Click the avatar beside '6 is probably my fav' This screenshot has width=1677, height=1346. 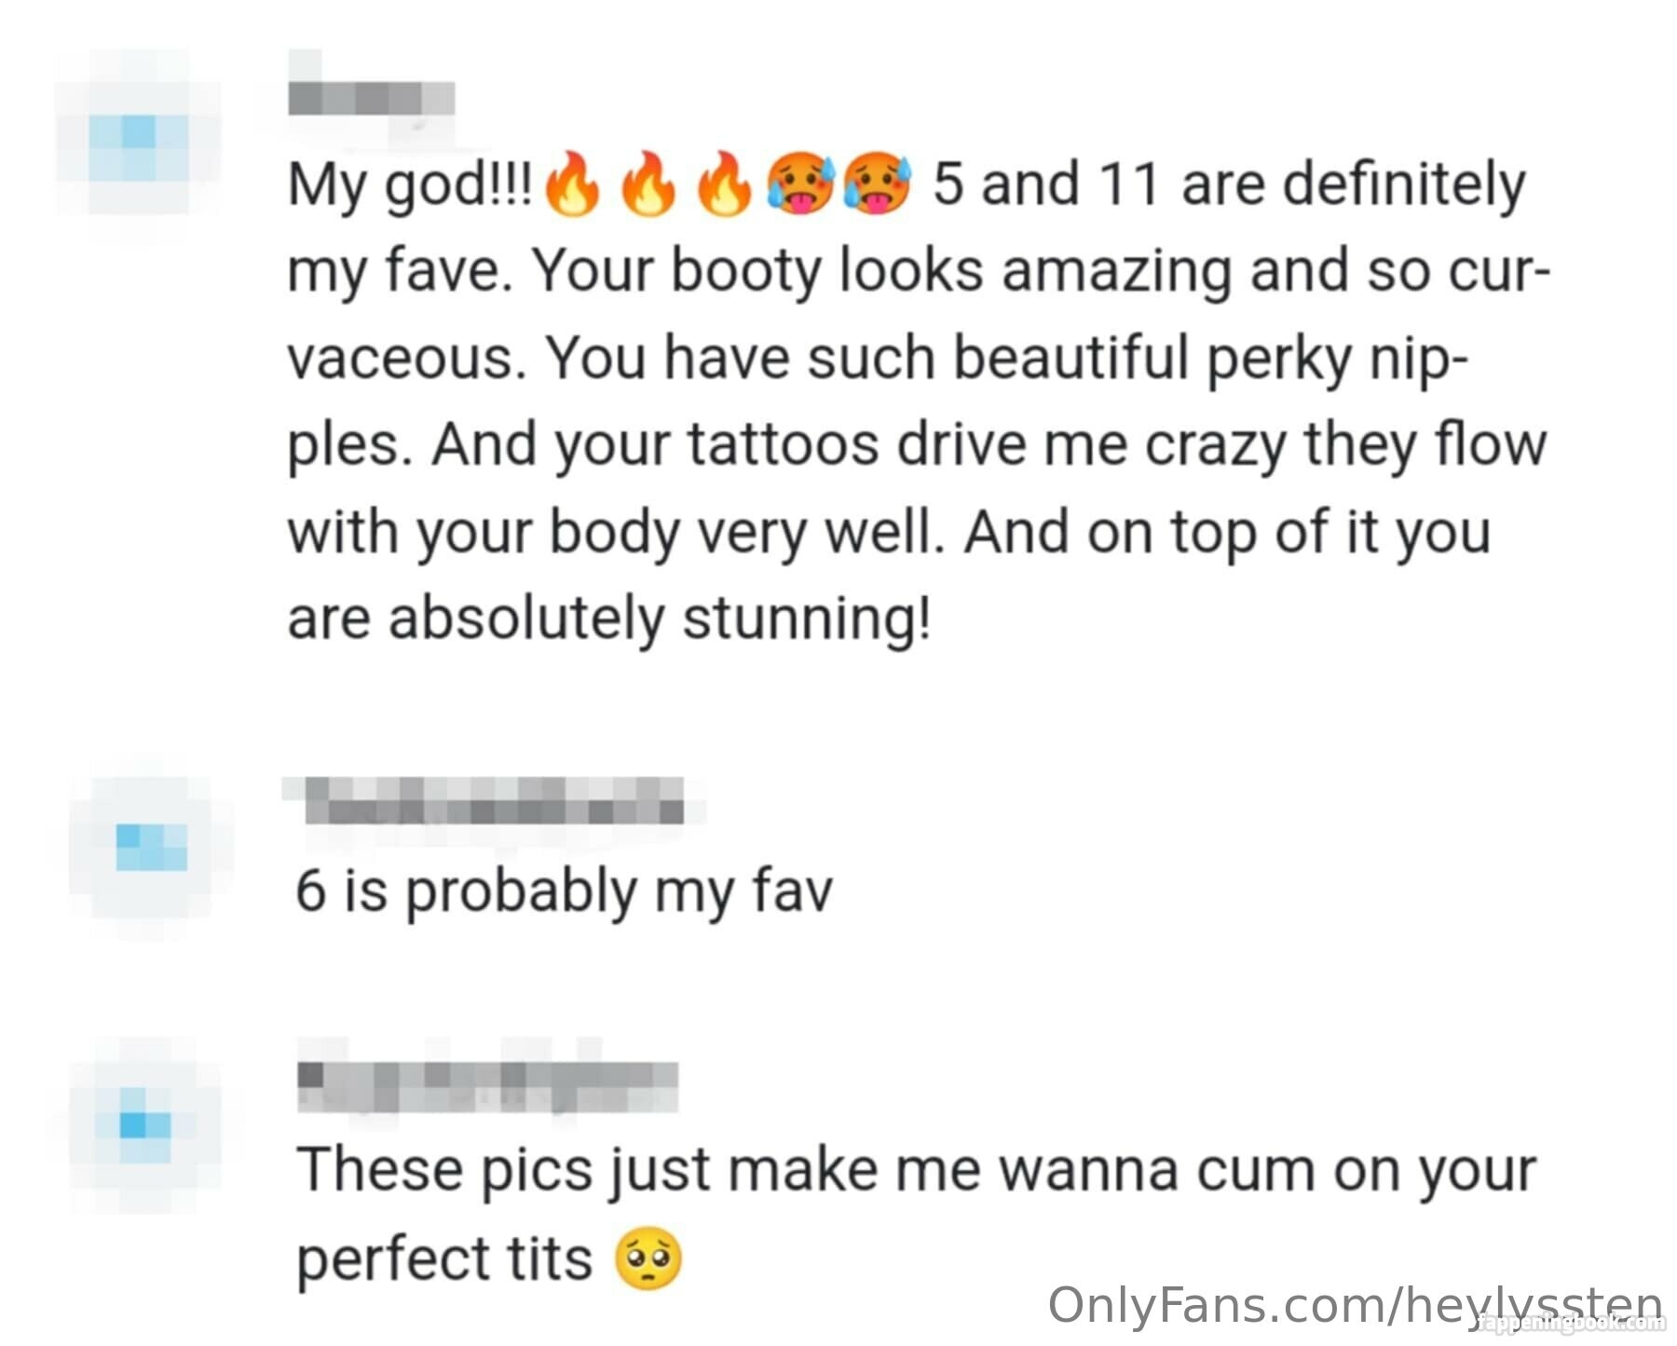coord(150,848)
